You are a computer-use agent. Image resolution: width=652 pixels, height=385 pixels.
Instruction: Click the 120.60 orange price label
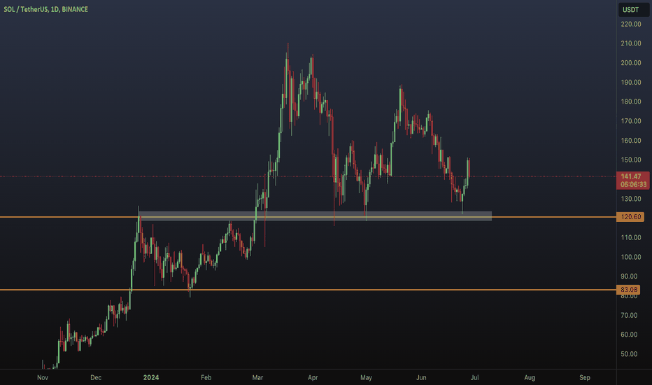point(630,217)
